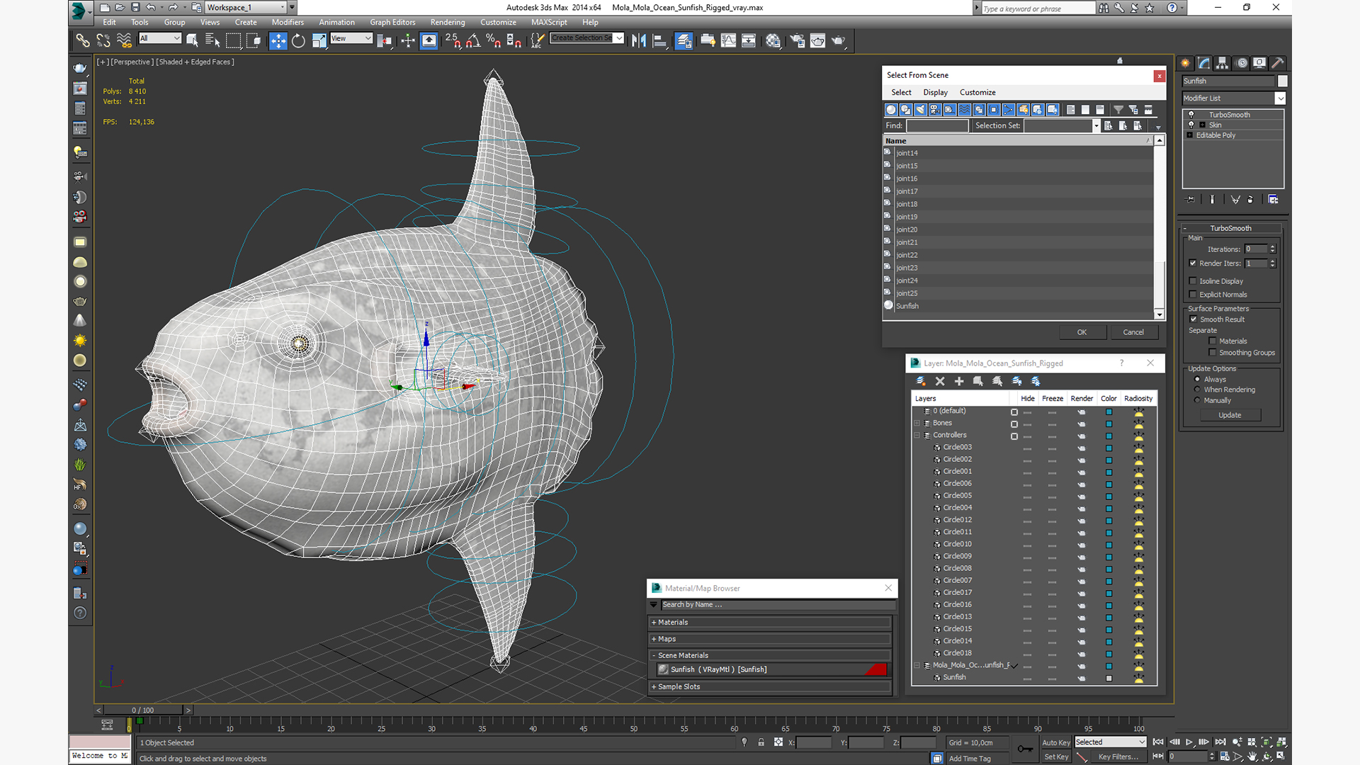Expand the Bones layer in Layer dialog
Screen dimensions: 1360x765
pos(917,424)
